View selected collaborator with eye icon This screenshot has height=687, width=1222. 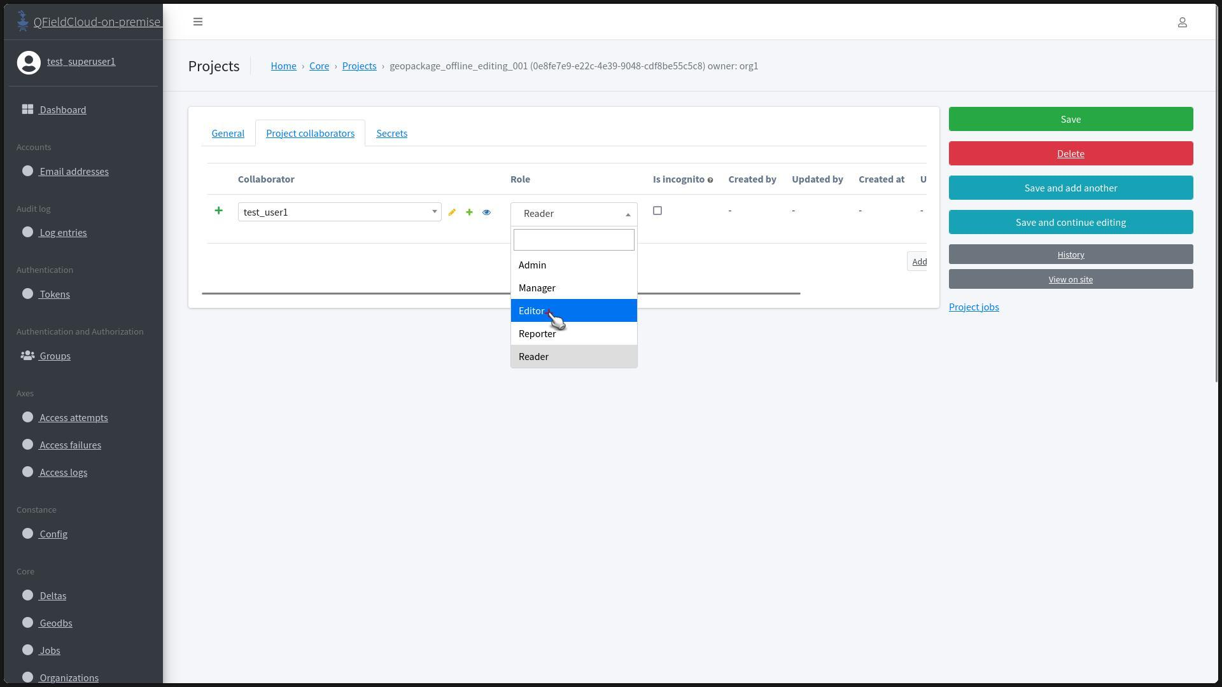pos(486,212)
